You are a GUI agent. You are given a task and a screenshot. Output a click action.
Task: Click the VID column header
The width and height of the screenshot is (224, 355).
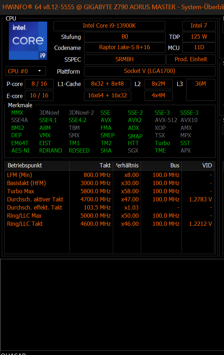pos(198,166)
